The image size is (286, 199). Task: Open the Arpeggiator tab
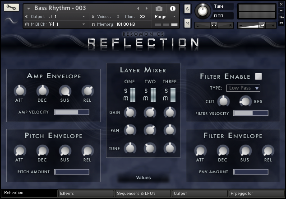(x=256, y=193)
